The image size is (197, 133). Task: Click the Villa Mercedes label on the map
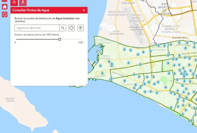point(116,33)
